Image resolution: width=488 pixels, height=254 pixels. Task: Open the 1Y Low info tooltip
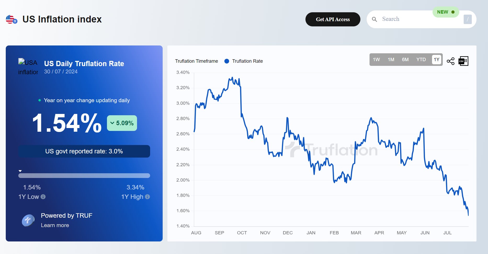43,197
